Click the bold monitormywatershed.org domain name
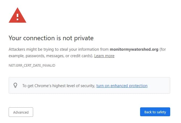 (134, 50)
